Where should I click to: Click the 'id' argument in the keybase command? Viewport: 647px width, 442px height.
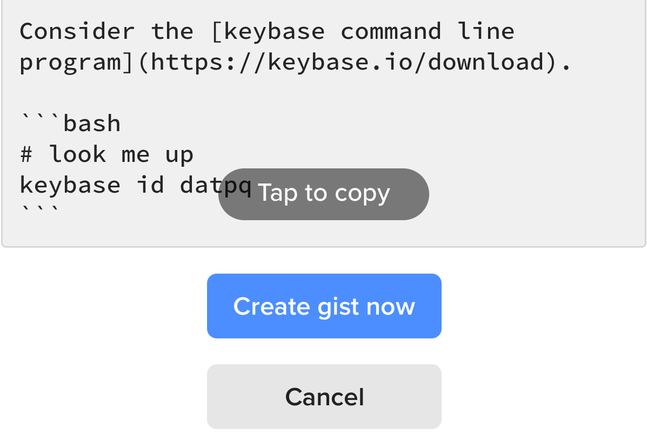[x=150, y=185]
